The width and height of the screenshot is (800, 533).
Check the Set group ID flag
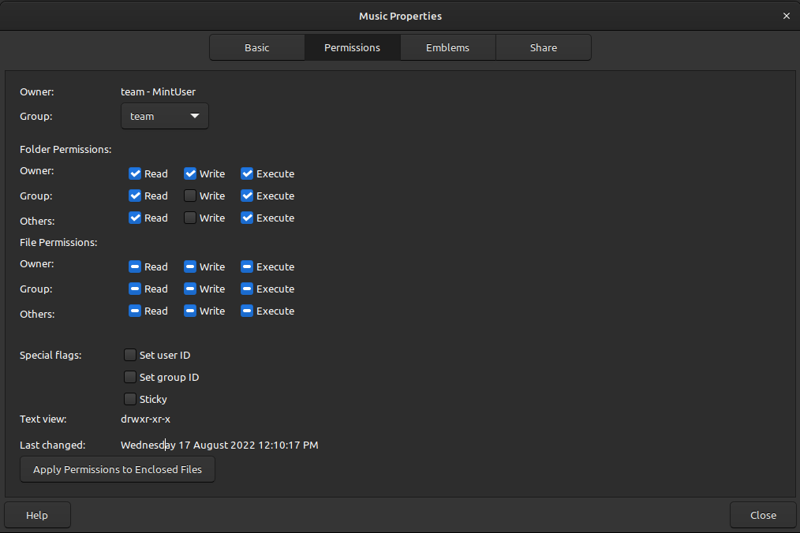pos(129,377)
